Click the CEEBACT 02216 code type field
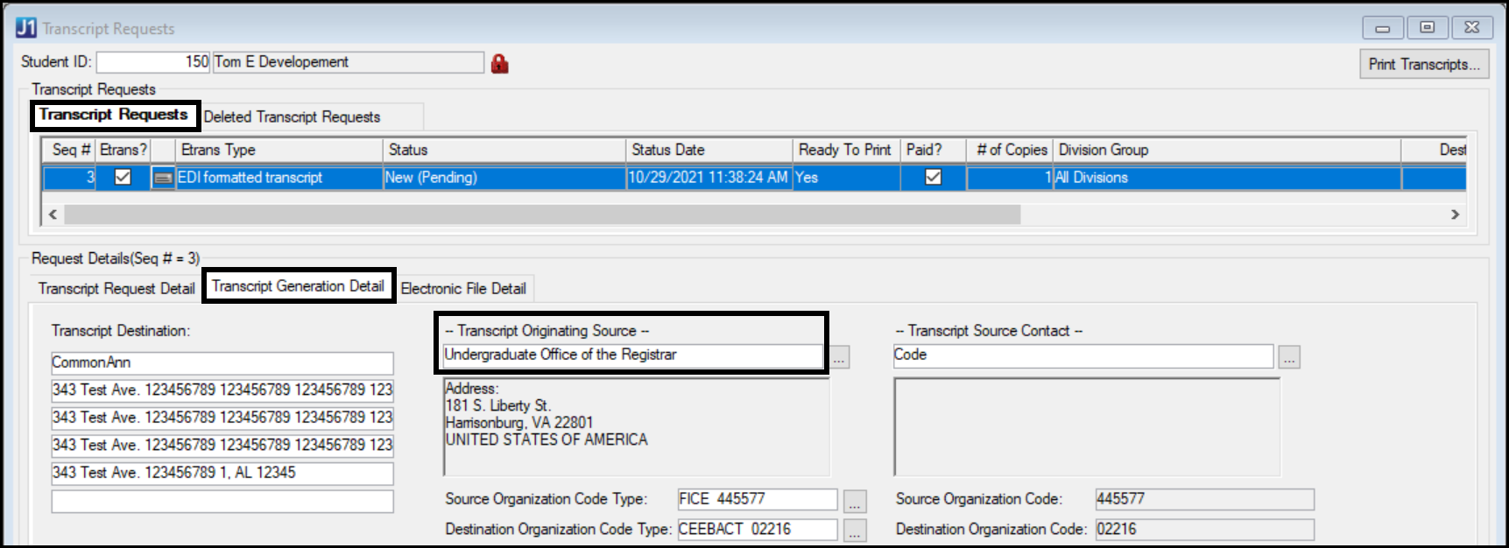 [758, 530]
